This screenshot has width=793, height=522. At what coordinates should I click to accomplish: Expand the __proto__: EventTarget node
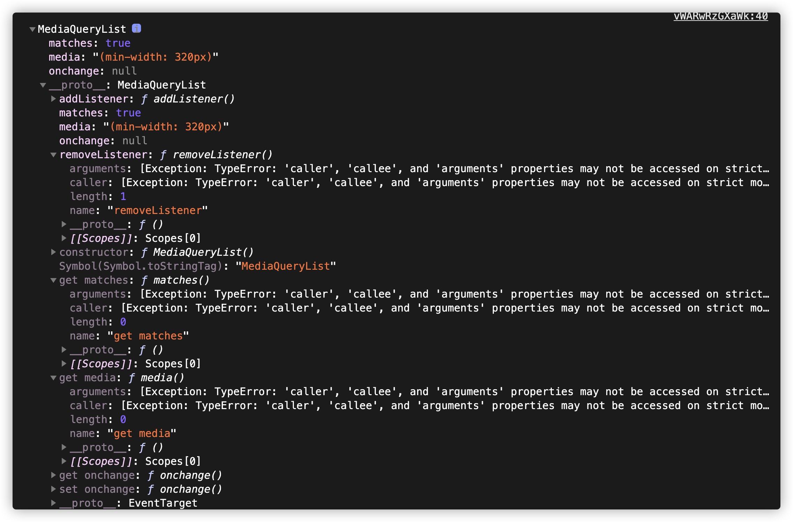53,503
